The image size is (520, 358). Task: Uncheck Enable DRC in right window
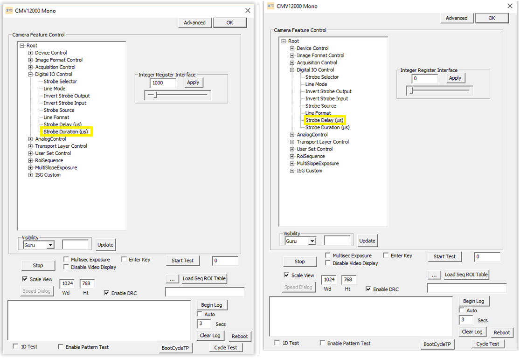pyautogui.click(x=368, y=289)
